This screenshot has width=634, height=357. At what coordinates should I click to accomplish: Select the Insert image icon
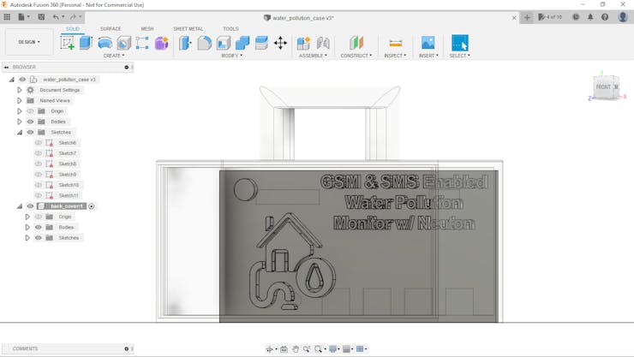tap(428, 43)
